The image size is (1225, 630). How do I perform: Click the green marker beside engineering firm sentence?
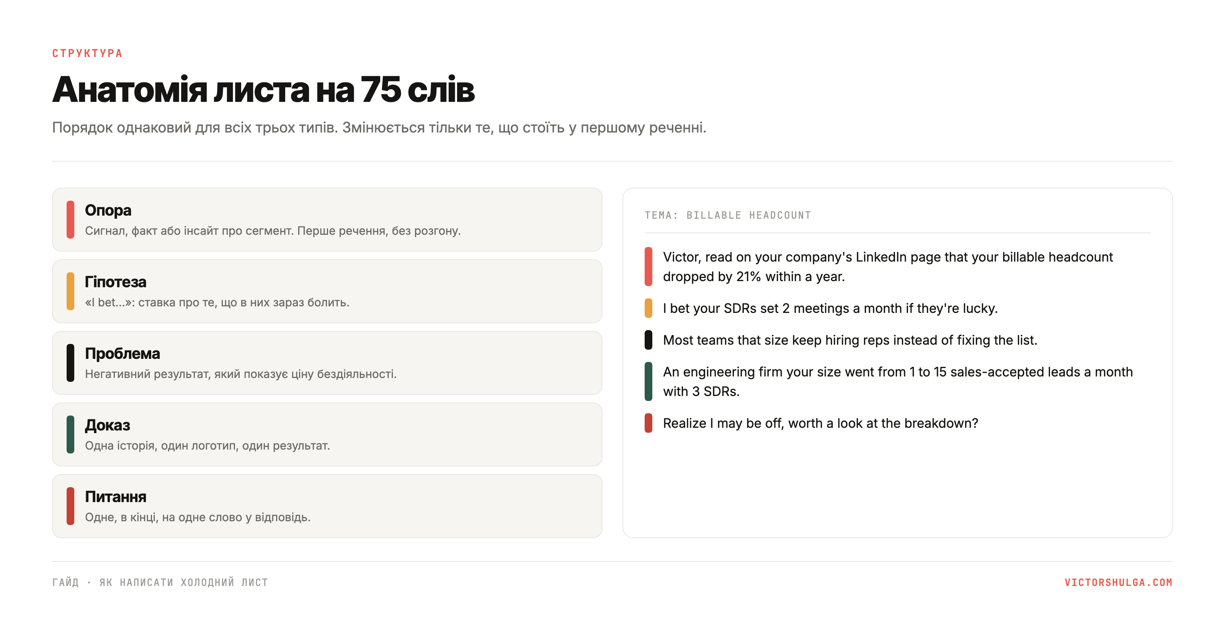(648, 381)
